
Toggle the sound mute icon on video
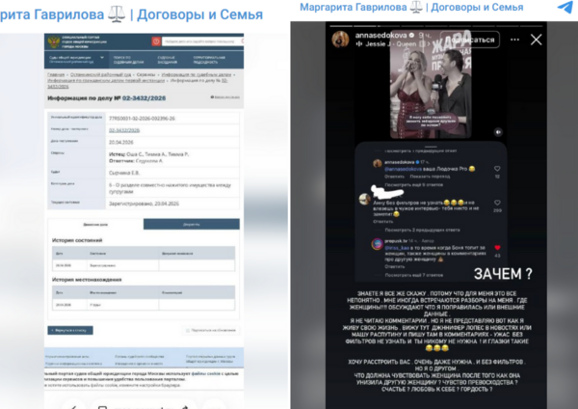[498, 132]
